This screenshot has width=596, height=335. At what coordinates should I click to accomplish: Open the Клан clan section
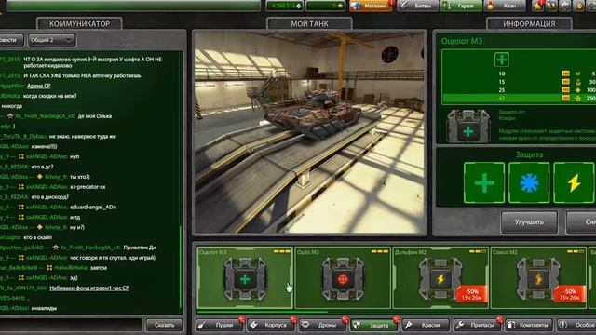505,6
